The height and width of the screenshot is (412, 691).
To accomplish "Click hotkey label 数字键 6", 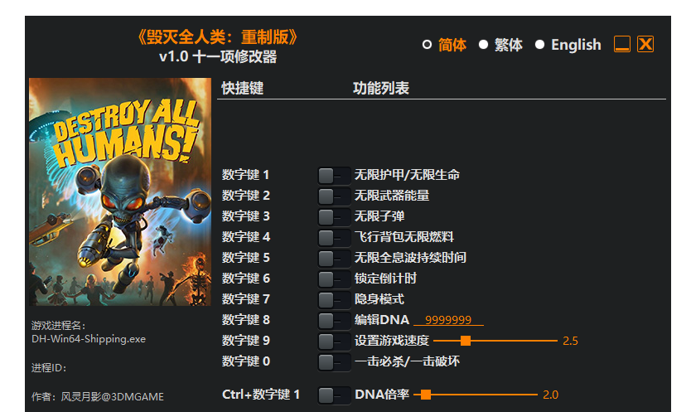I will point(245,279).
